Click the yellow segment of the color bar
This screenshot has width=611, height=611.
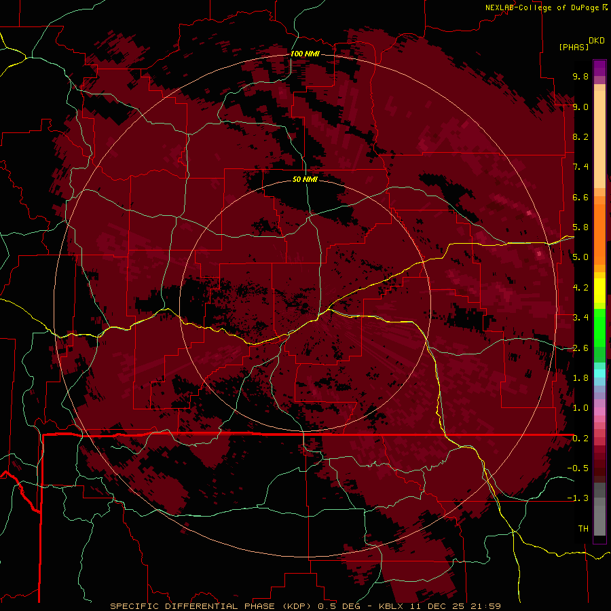tap(599, 291)
